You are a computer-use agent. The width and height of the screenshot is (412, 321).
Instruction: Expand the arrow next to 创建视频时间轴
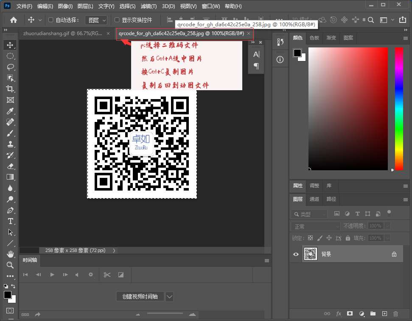(169, 296)
